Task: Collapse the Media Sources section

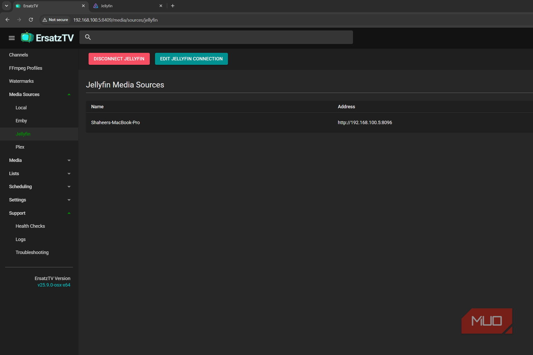Action: (39, 94)
